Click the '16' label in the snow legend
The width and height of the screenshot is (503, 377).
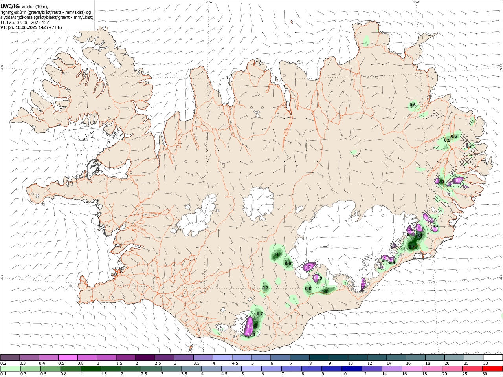coord(409,363)
